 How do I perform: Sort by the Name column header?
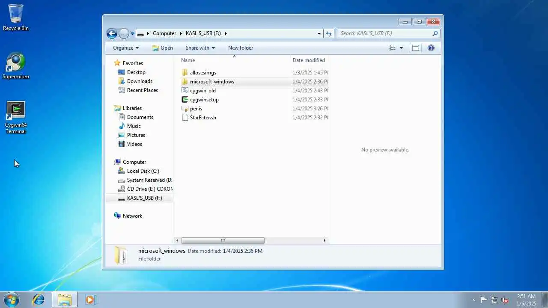(234, 60)
